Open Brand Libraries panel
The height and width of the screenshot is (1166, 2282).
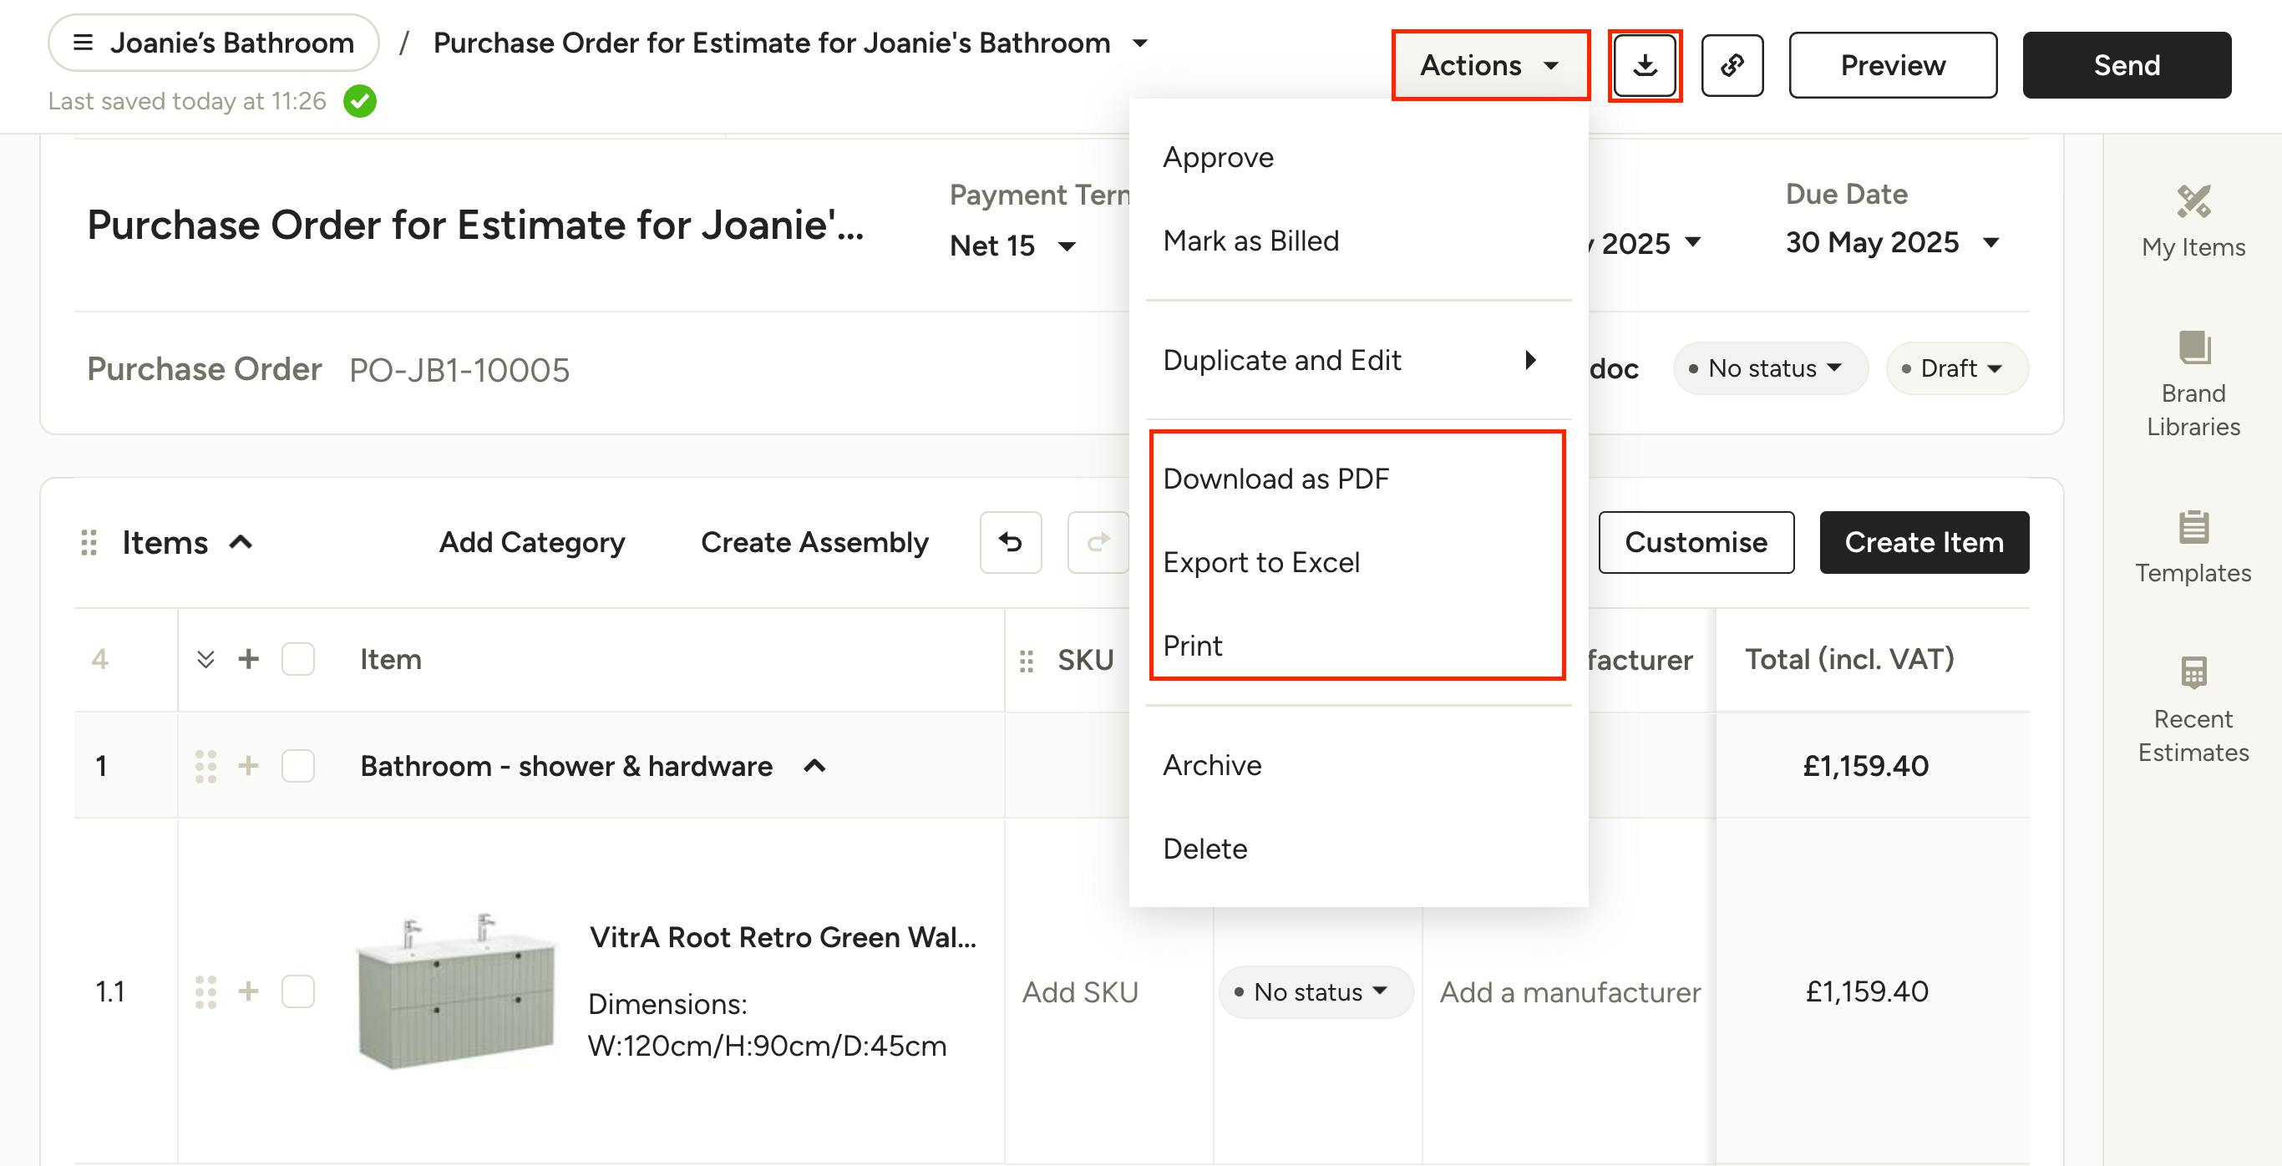[x=2193, y=384]
